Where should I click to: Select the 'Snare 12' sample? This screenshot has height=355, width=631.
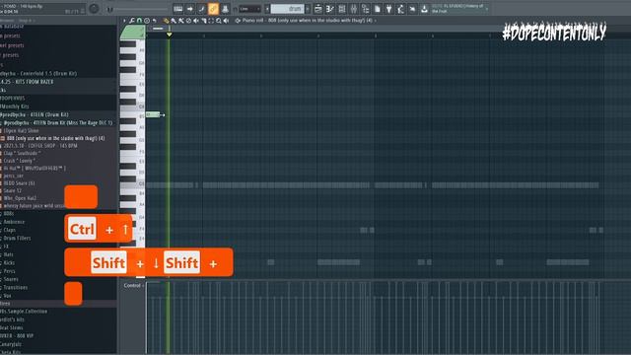click(13, 190)
